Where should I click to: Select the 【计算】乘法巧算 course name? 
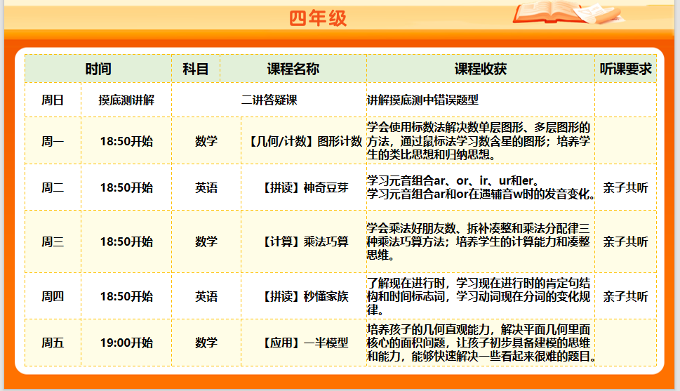point(306,241)
